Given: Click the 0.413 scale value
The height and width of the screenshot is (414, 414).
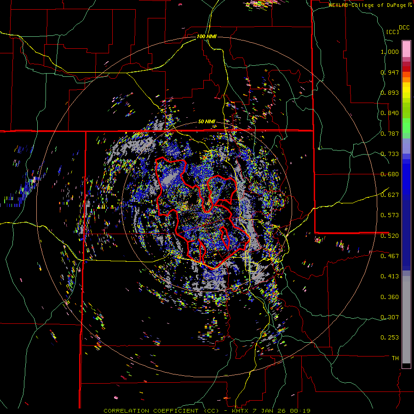Looking at the screenshot, I should pos(390,276).
